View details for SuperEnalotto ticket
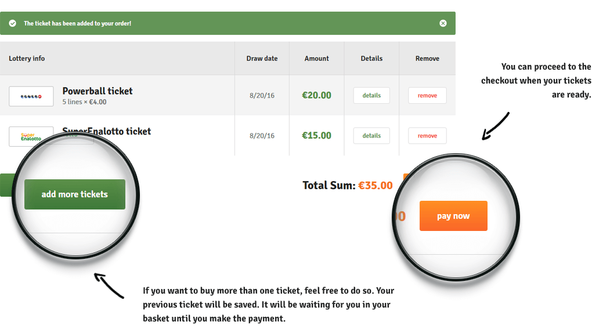The width and height of the screenshot is (592, 336). (x=371, y=136)
